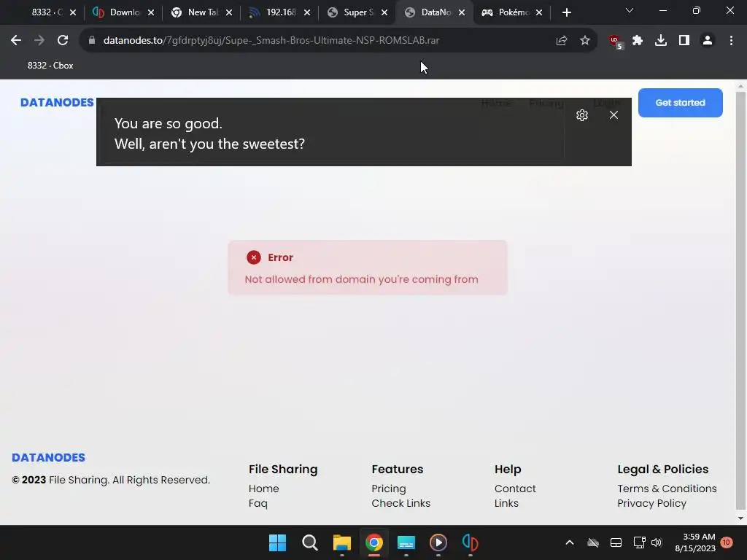Viewport: 747px width, 560px height.
Task: Click the cloud sync tray icon
Action: tap(592, 542)
